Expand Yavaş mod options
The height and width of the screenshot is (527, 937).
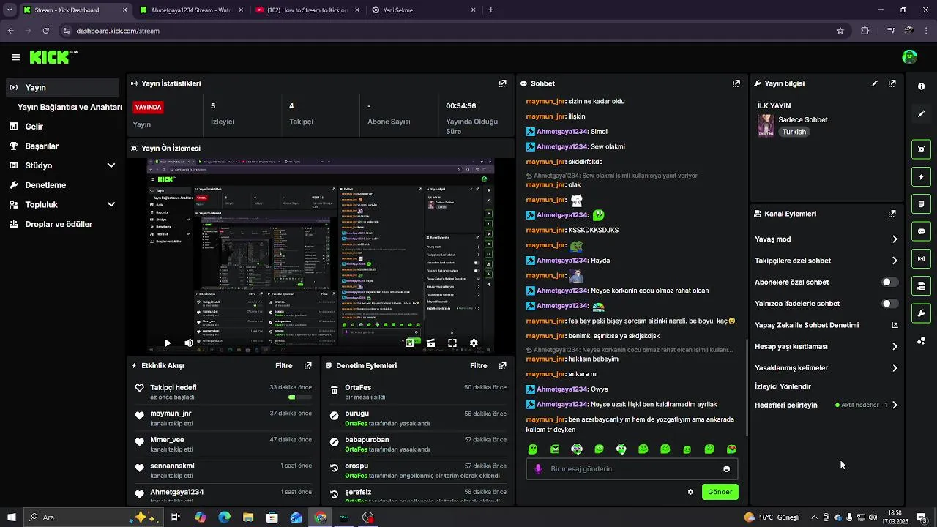tap(895, 239)
